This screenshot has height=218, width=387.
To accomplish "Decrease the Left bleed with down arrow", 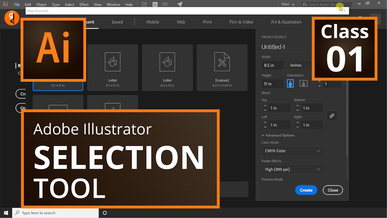I will click(x=265, y=127).
